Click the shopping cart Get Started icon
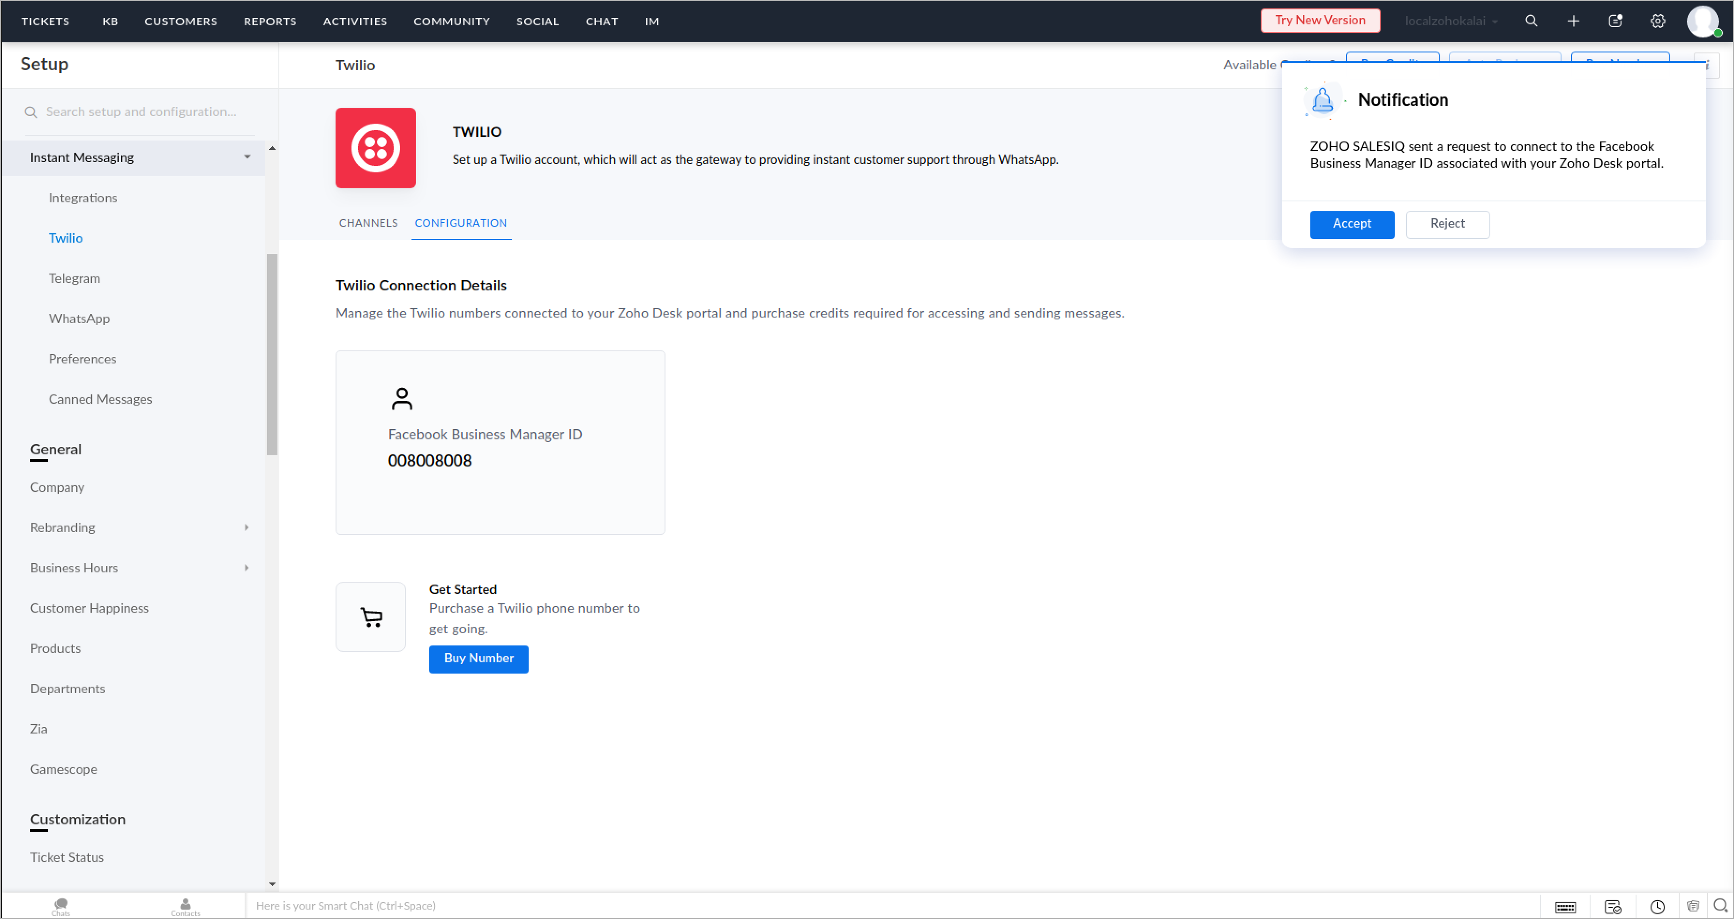This screenshot has height=919, width=1734. (x=371, y=616)
